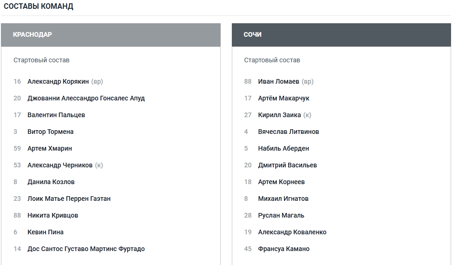Click player Данила Козлов
452x265 pixels.
(51, 182)
